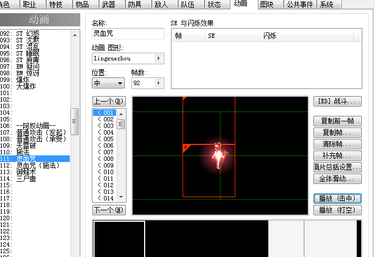Click the 清除帧... button
Viewport: 375px width, 257px height.
(x=338, y=144)
